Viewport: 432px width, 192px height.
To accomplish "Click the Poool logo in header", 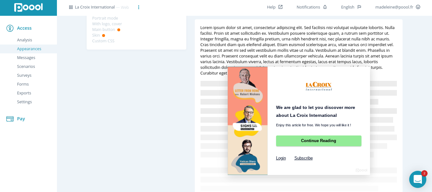I will pyautogui.click(x=28, y=7).
